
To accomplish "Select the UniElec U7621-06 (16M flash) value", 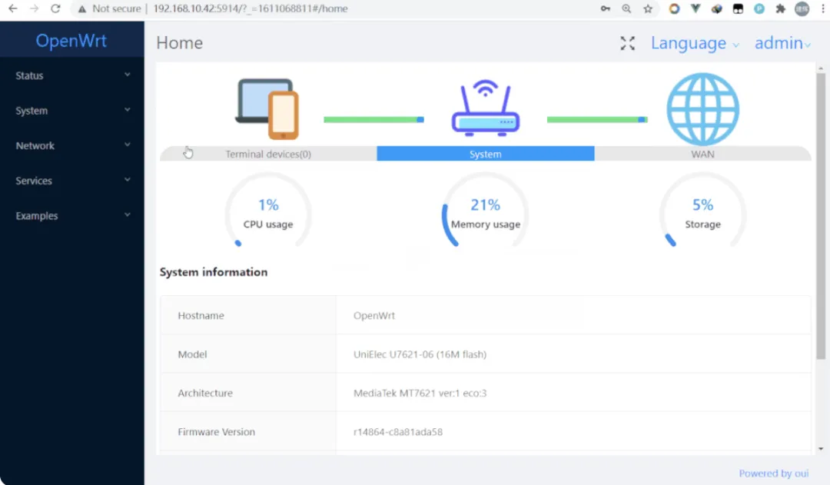I will point(420,354).
